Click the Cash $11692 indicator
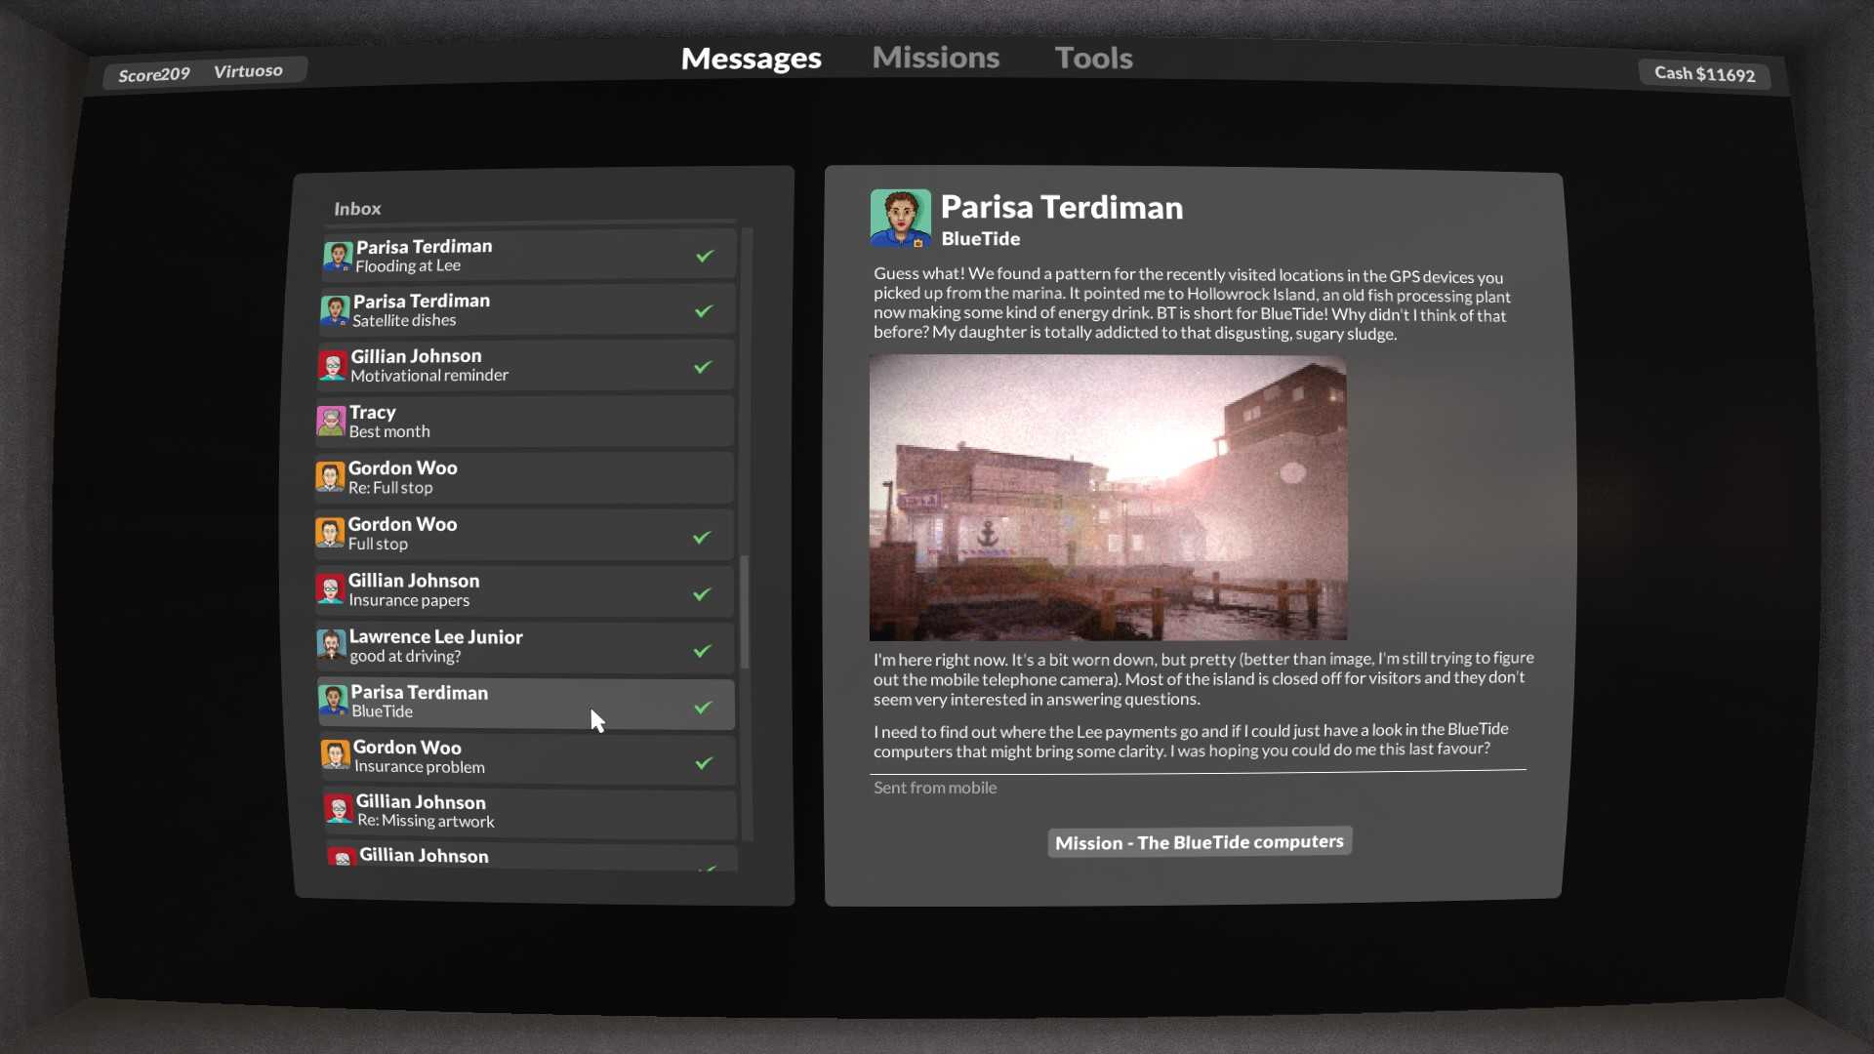This screenshot has width=1874, height=1054. pyautogui.click(x=1704, y=74)
